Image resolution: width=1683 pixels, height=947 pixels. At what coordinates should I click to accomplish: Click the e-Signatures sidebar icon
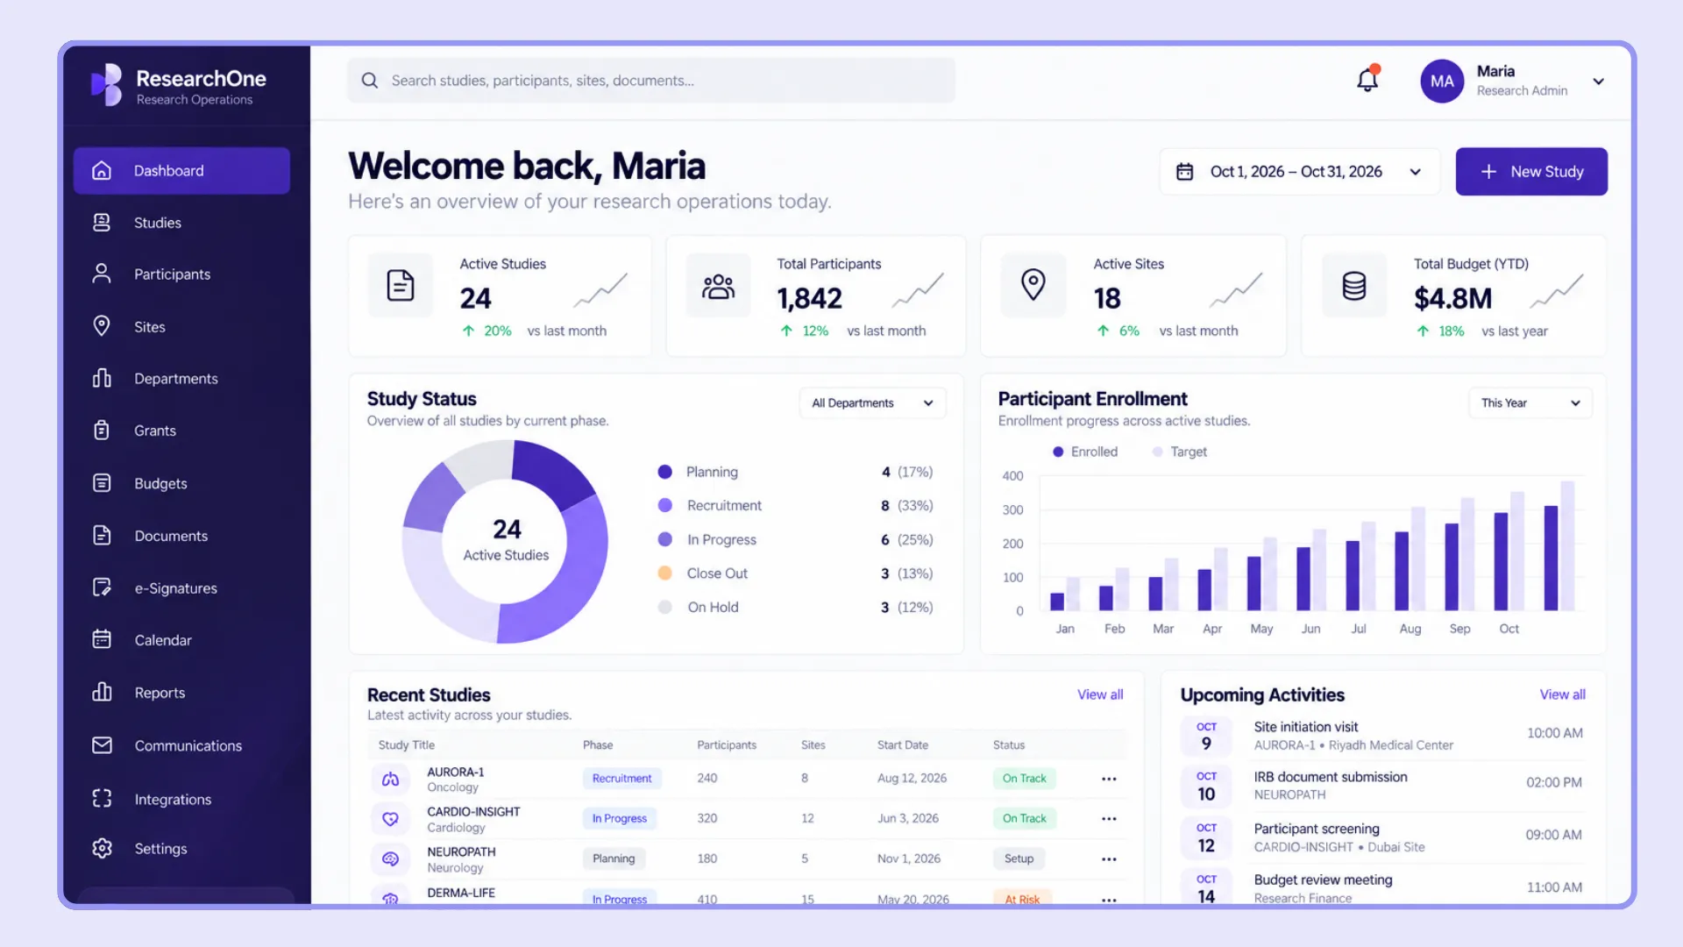tap(102, 587)
